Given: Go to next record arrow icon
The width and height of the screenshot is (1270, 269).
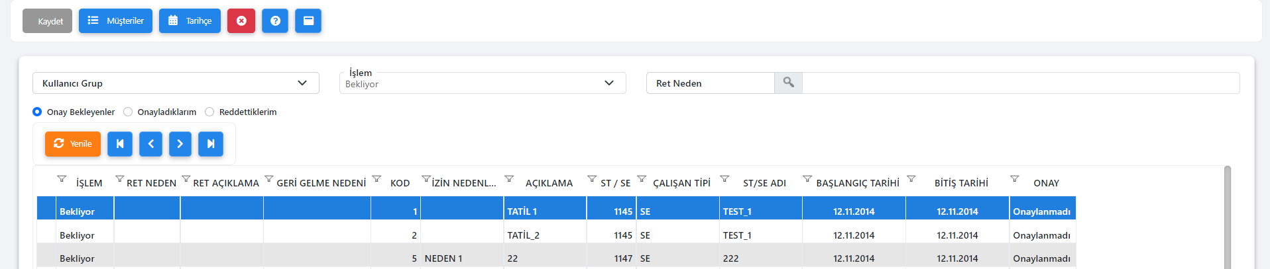Looking at the screenshot, I should [180, 144].
